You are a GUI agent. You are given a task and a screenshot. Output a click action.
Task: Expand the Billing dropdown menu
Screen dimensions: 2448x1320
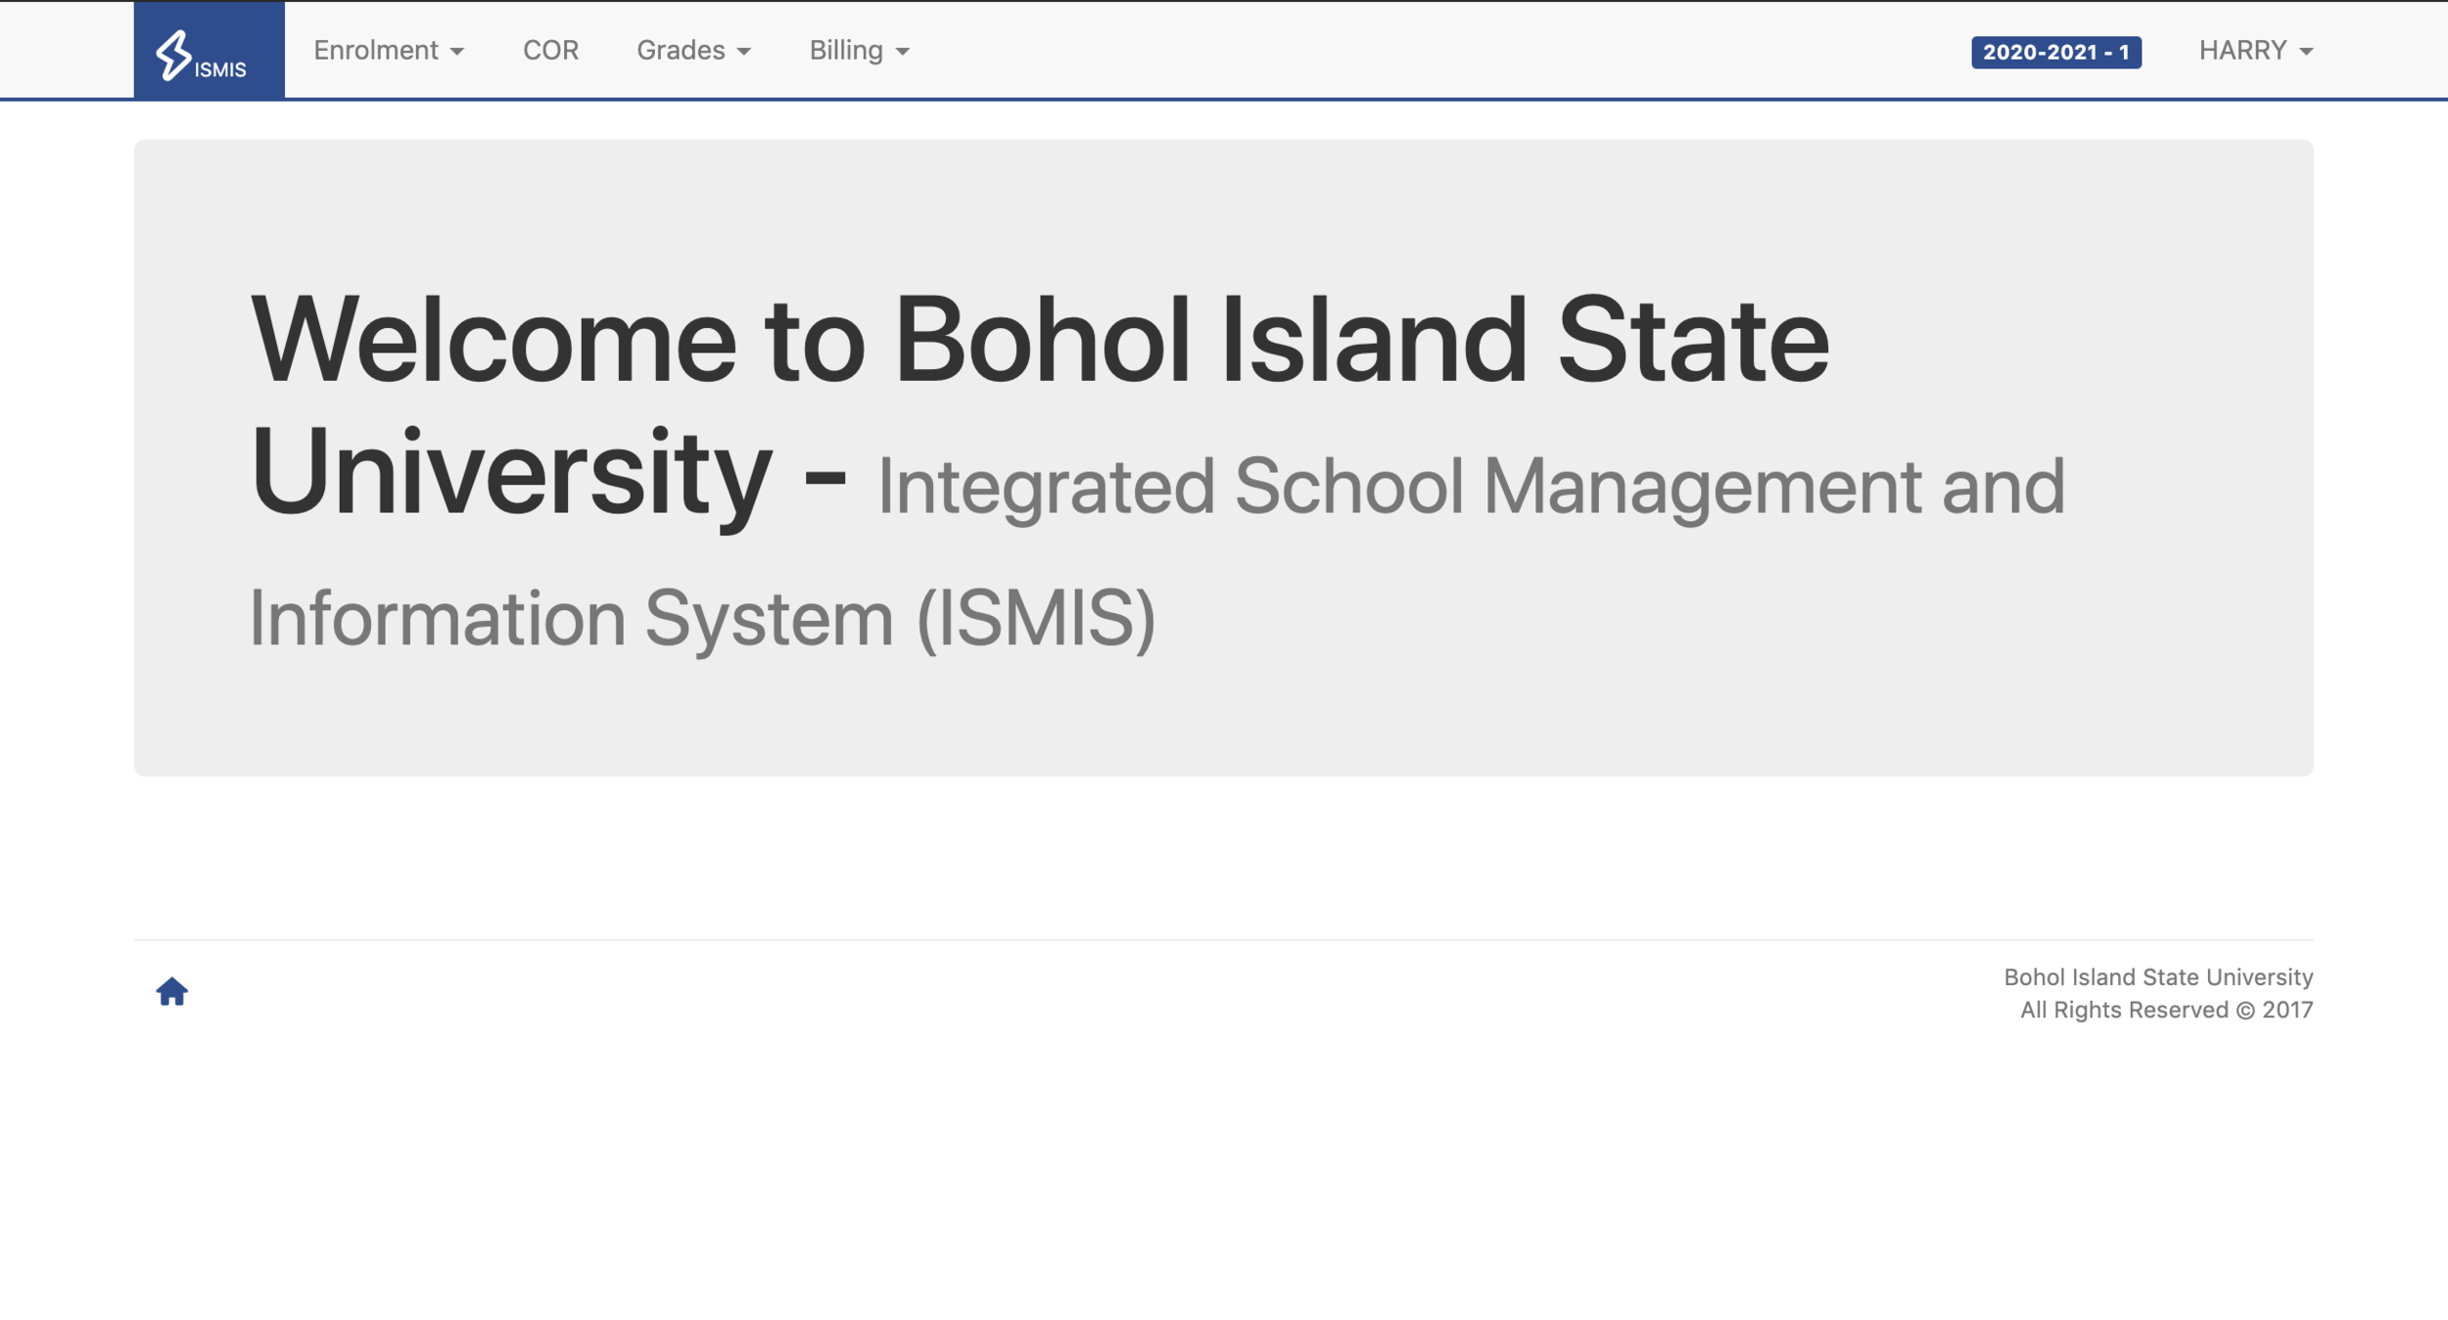pyautogui.click(x=859, y=50)
